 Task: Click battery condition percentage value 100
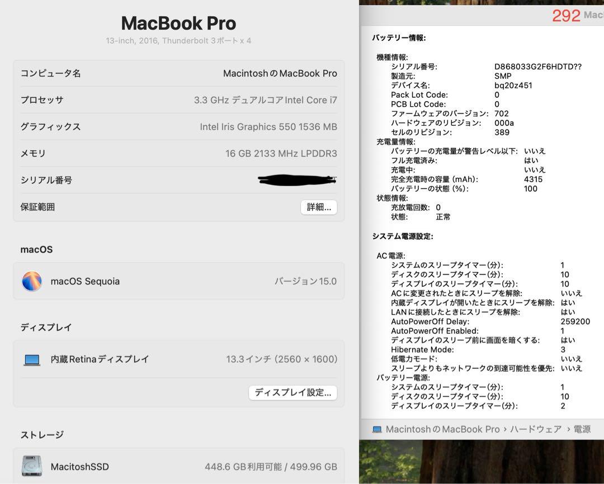[x=530, y=189]
